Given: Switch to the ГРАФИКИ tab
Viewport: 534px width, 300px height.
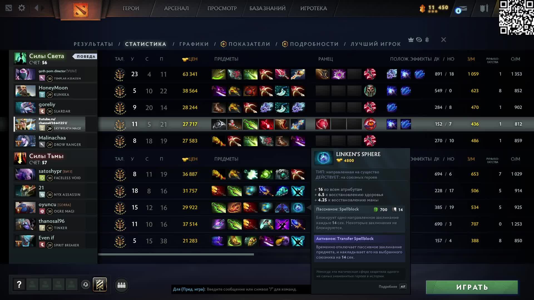Looking at the screenshot, I should (194, 44).
